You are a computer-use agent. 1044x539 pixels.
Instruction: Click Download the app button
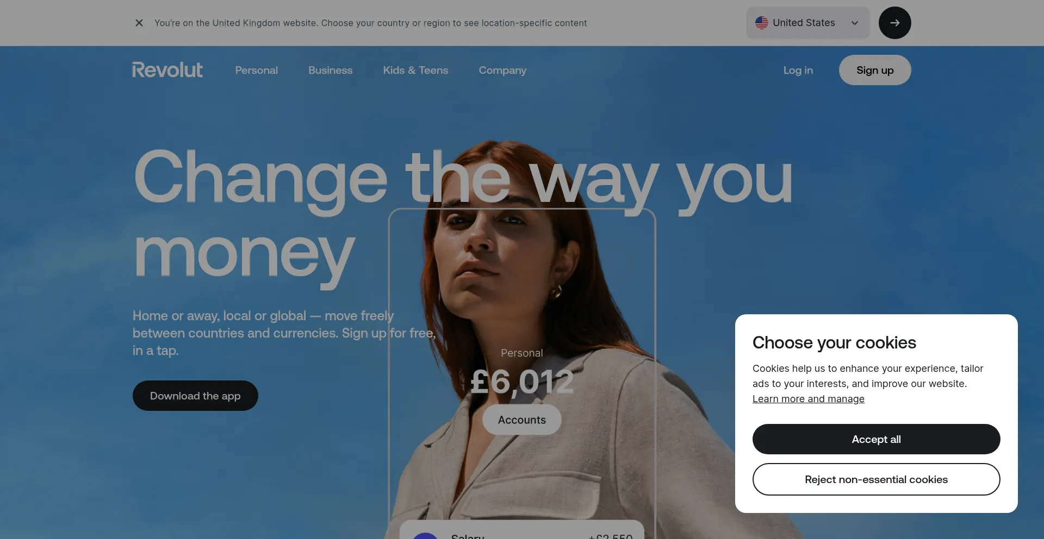point(195,396)
